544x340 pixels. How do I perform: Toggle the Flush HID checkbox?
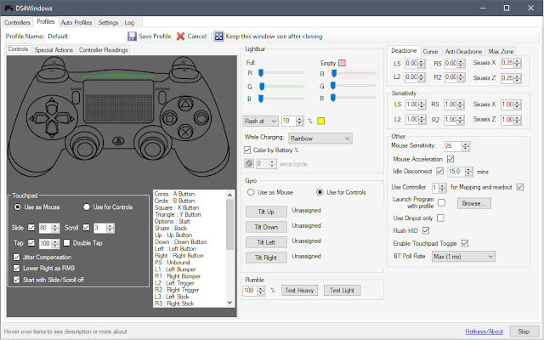tap(426, 230)
